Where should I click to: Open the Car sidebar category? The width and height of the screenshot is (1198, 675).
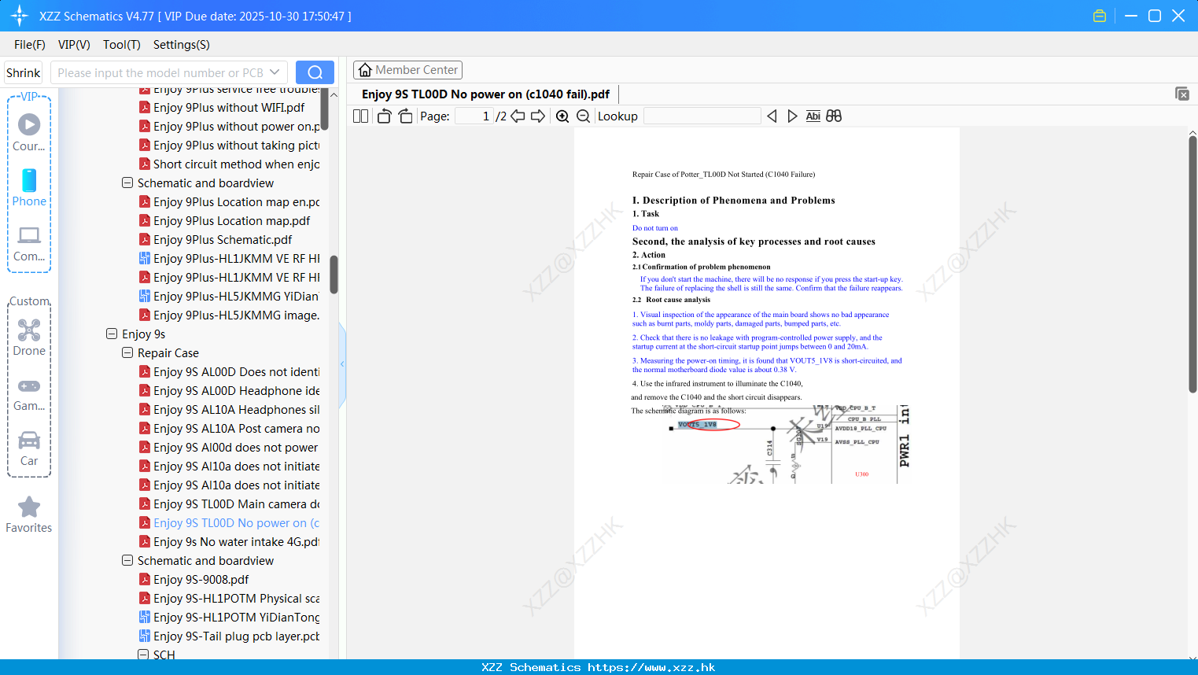coord(29,448)
